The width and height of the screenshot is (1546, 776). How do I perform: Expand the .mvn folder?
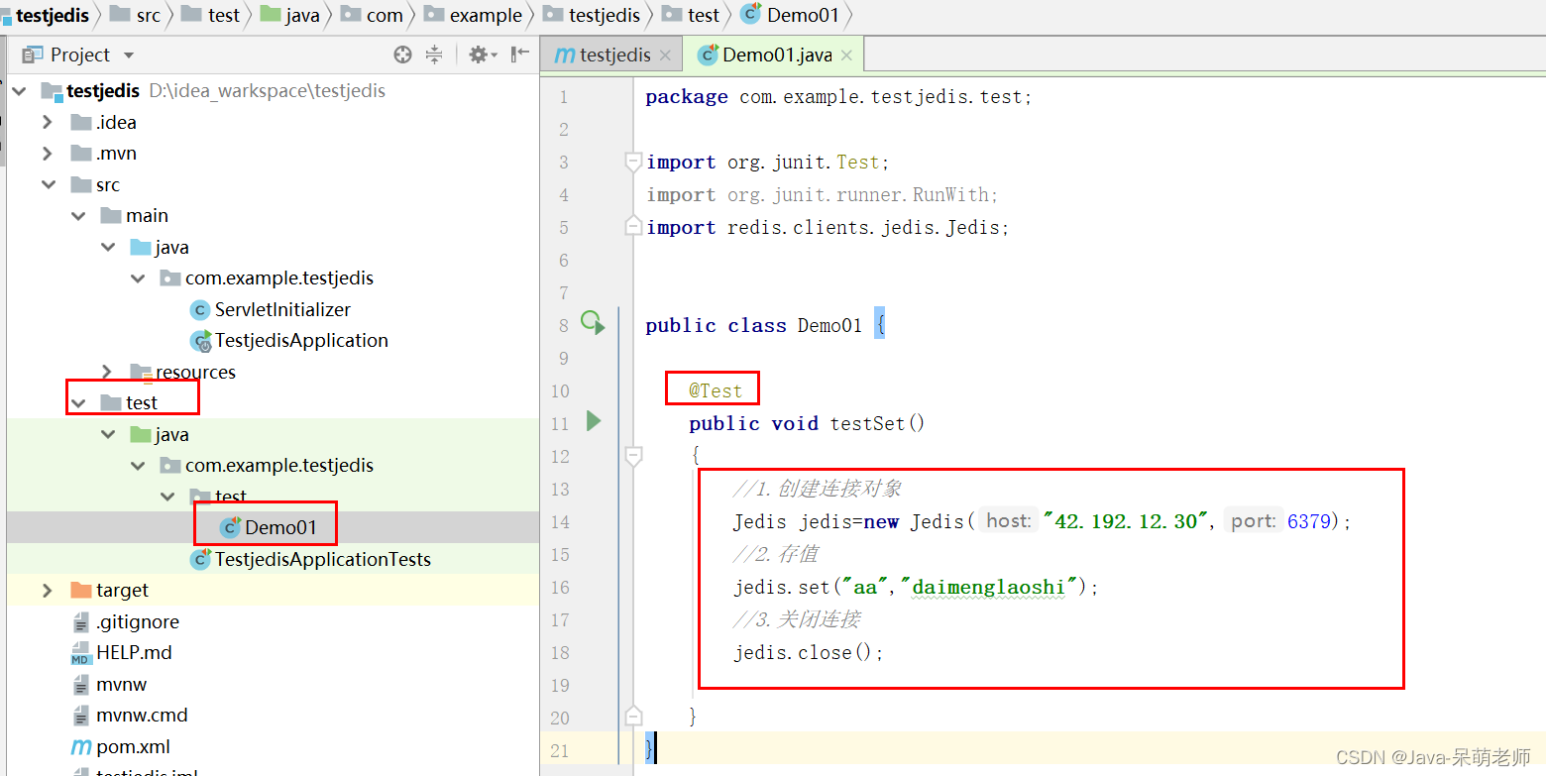[x=48, y=154]
